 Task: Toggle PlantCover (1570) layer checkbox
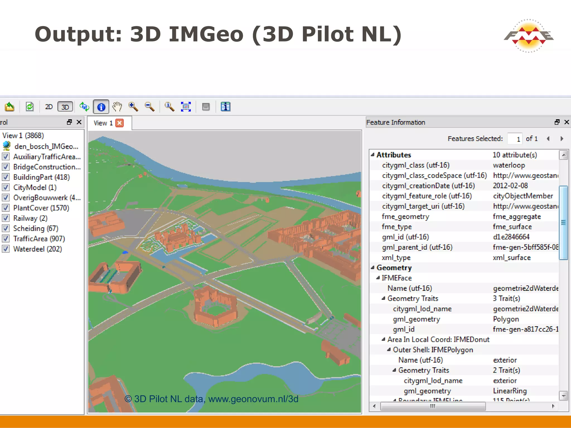tap(6, 208)
